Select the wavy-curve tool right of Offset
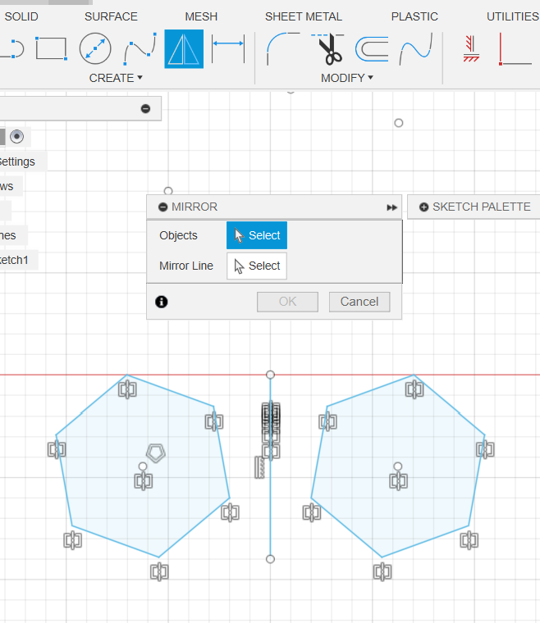This screenshot has width=540, height=623. [x=416, y=49]
